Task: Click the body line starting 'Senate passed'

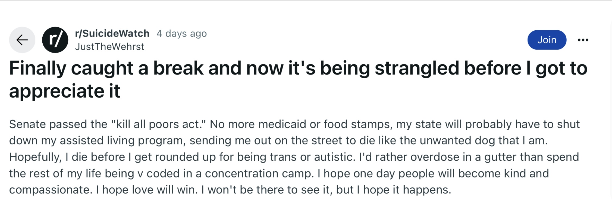Action: point(294,124)
